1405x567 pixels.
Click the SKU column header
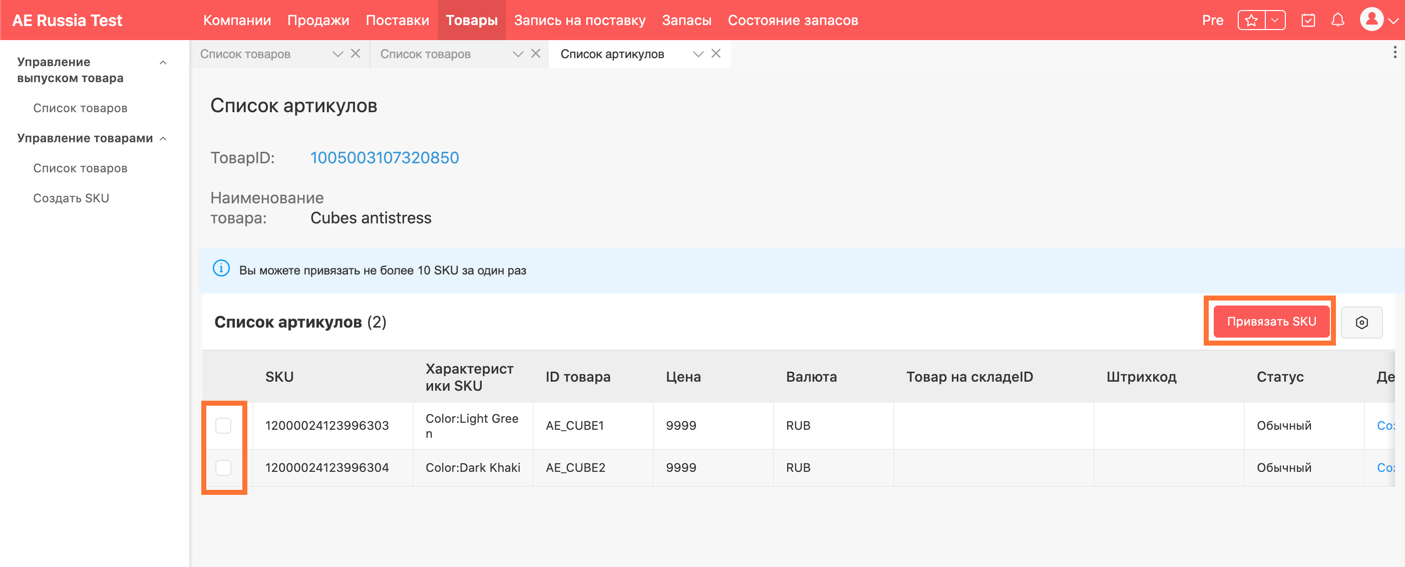point(279,377)
